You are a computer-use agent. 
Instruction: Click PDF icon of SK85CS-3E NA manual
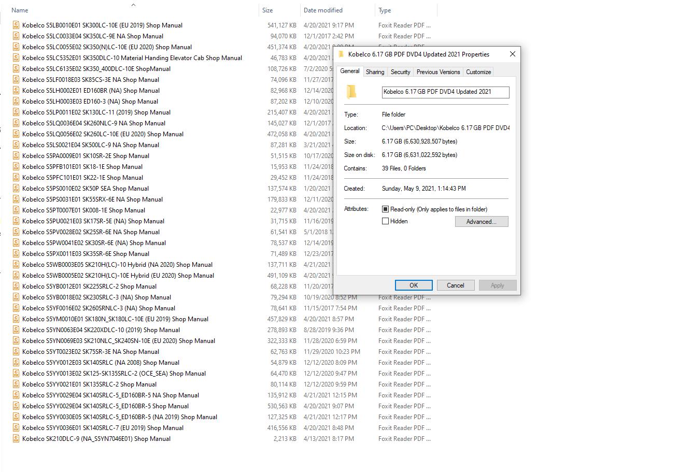[16, 79]
